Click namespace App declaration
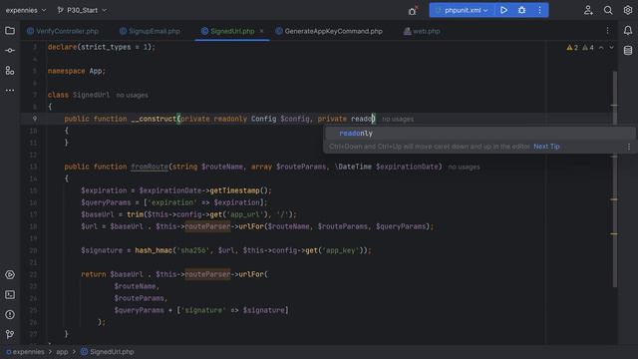 tap(77, 71)
